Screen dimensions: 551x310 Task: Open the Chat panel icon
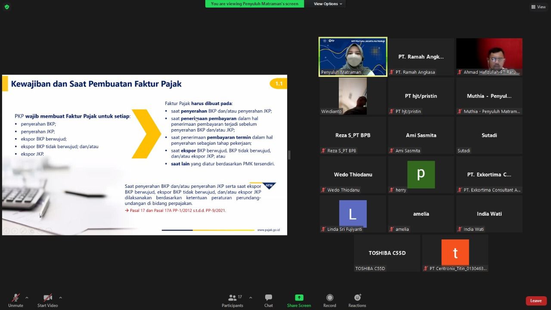(x=269, y=298)
